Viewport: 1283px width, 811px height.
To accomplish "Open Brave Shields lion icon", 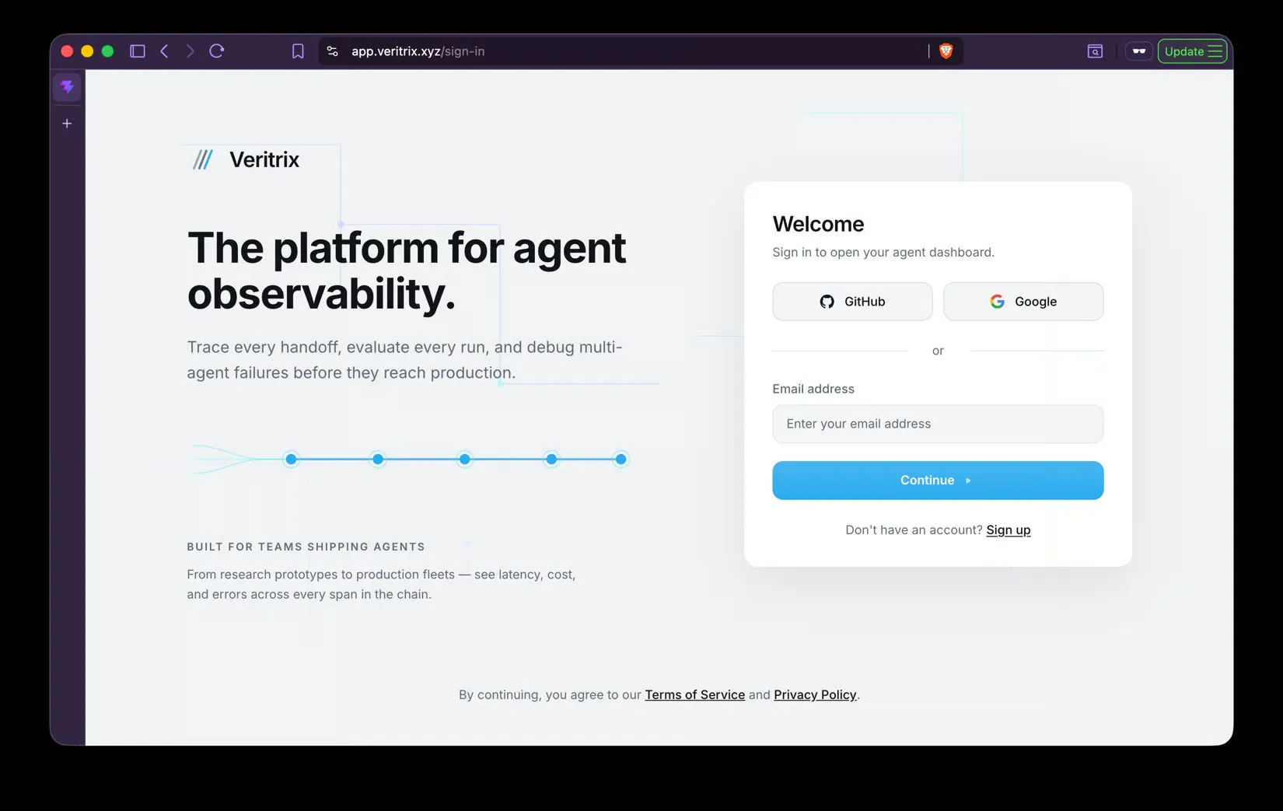I will (x=946, y=51).
